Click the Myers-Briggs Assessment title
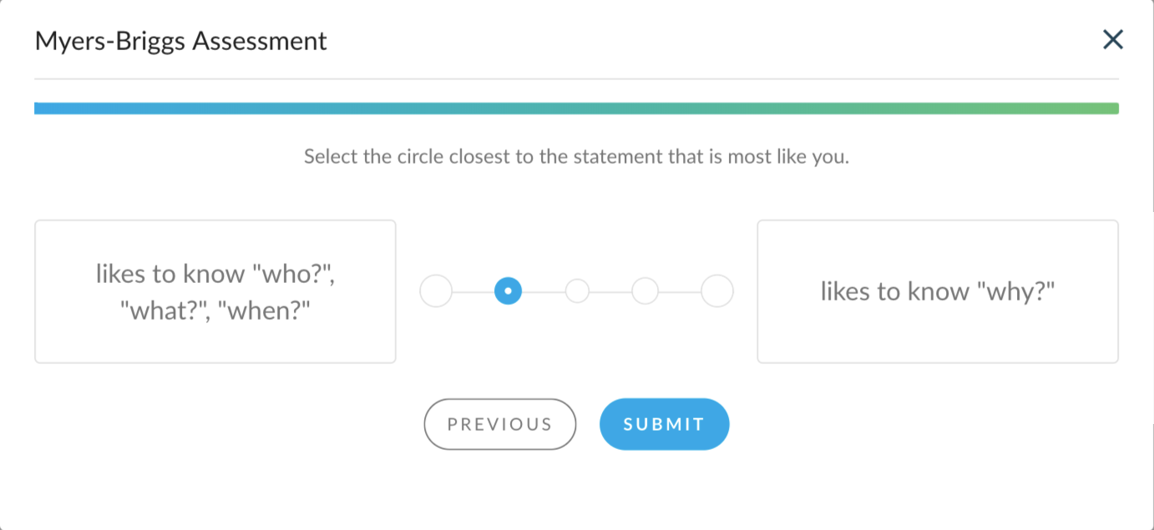Viewport: 1154px width, 530px height. pos(181,41)
